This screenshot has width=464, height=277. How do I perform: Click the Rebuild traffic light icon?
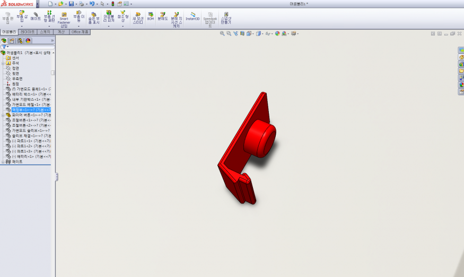tap(113, 4)
